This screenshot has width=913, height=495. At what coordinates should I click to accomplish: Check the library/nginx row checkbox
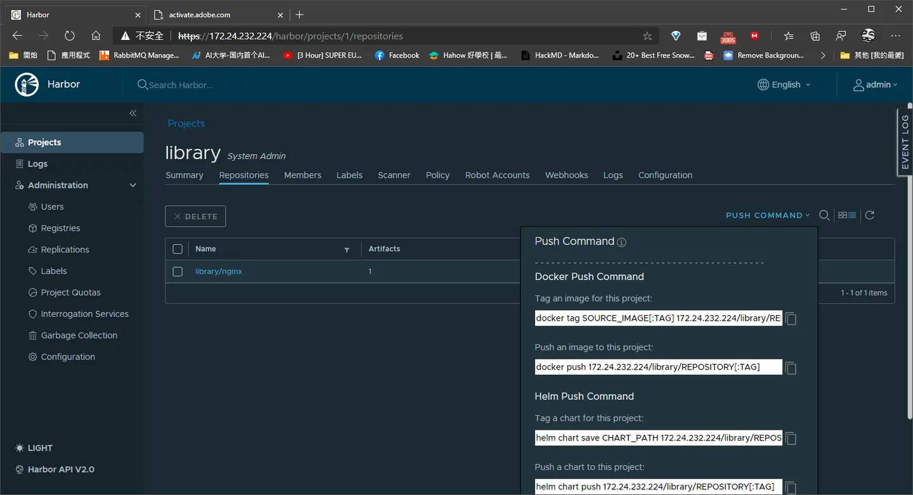coord(178,271)
